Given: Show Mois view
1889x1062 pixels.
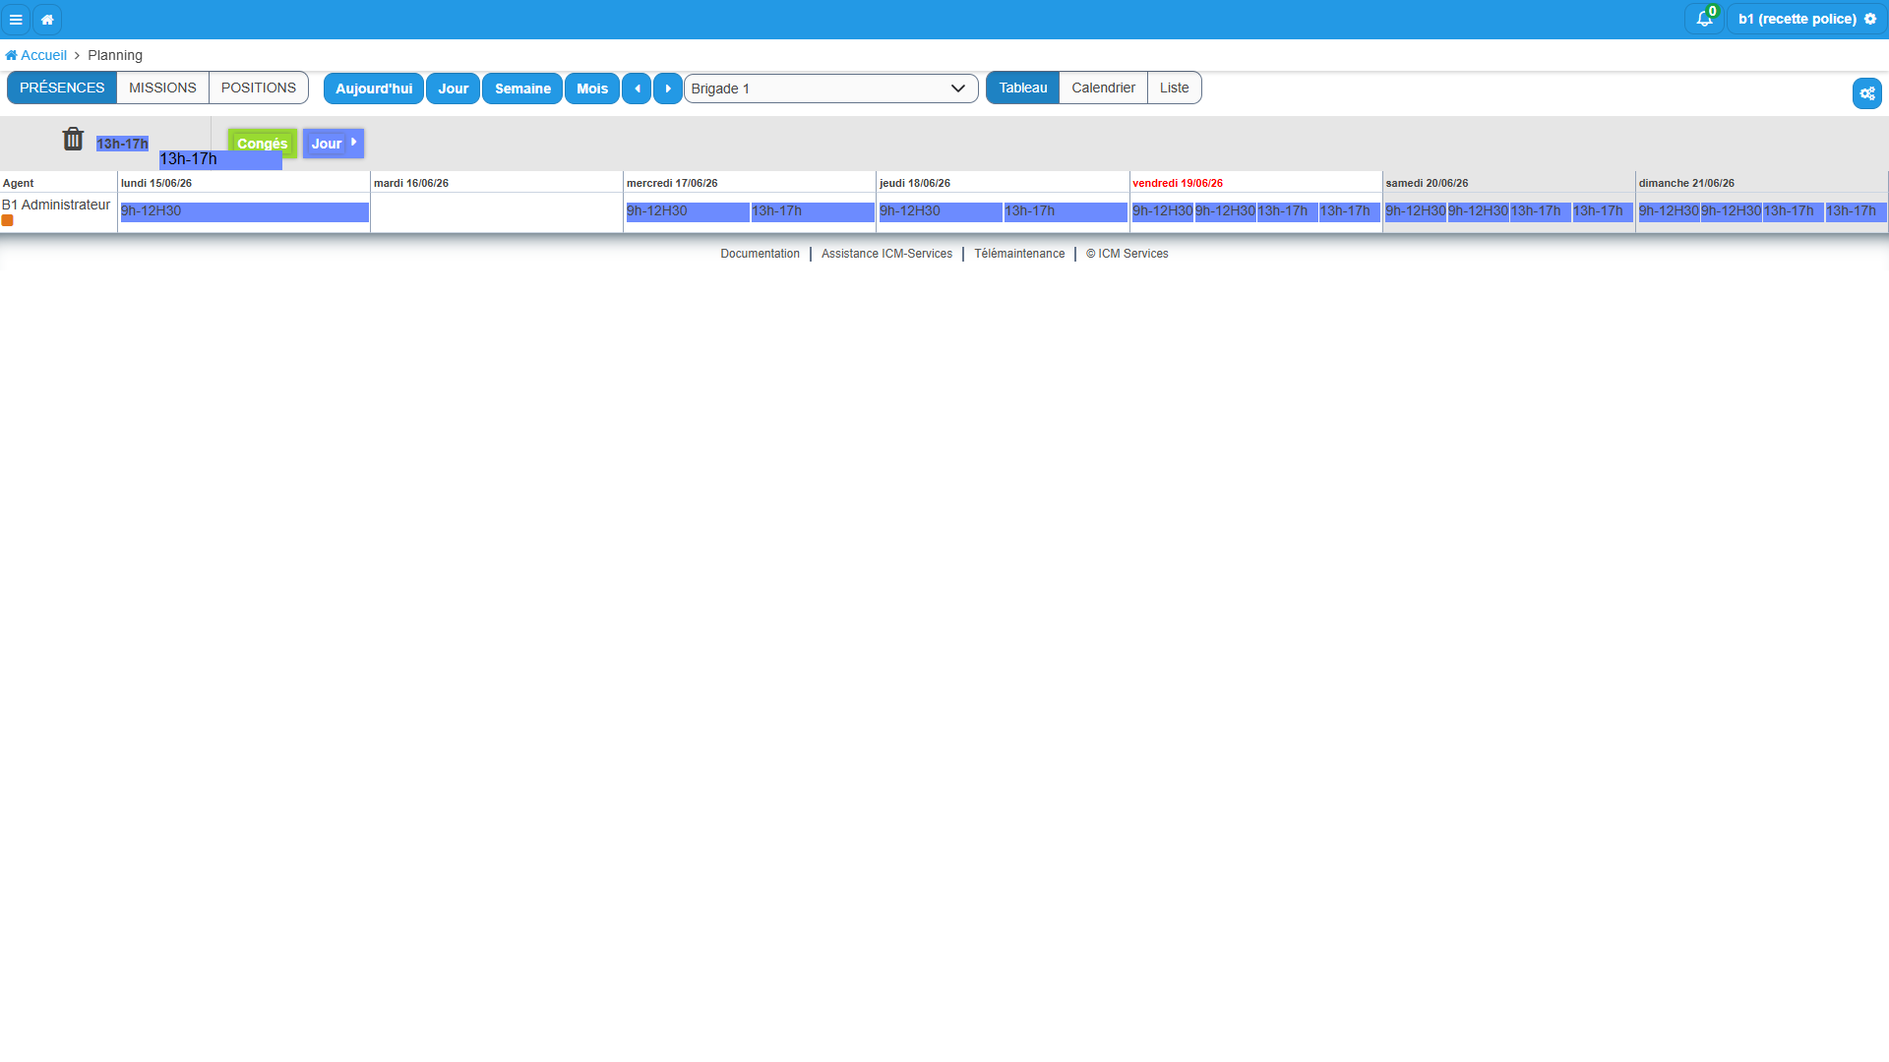Looking at the screenshot, I should (592, 88).
